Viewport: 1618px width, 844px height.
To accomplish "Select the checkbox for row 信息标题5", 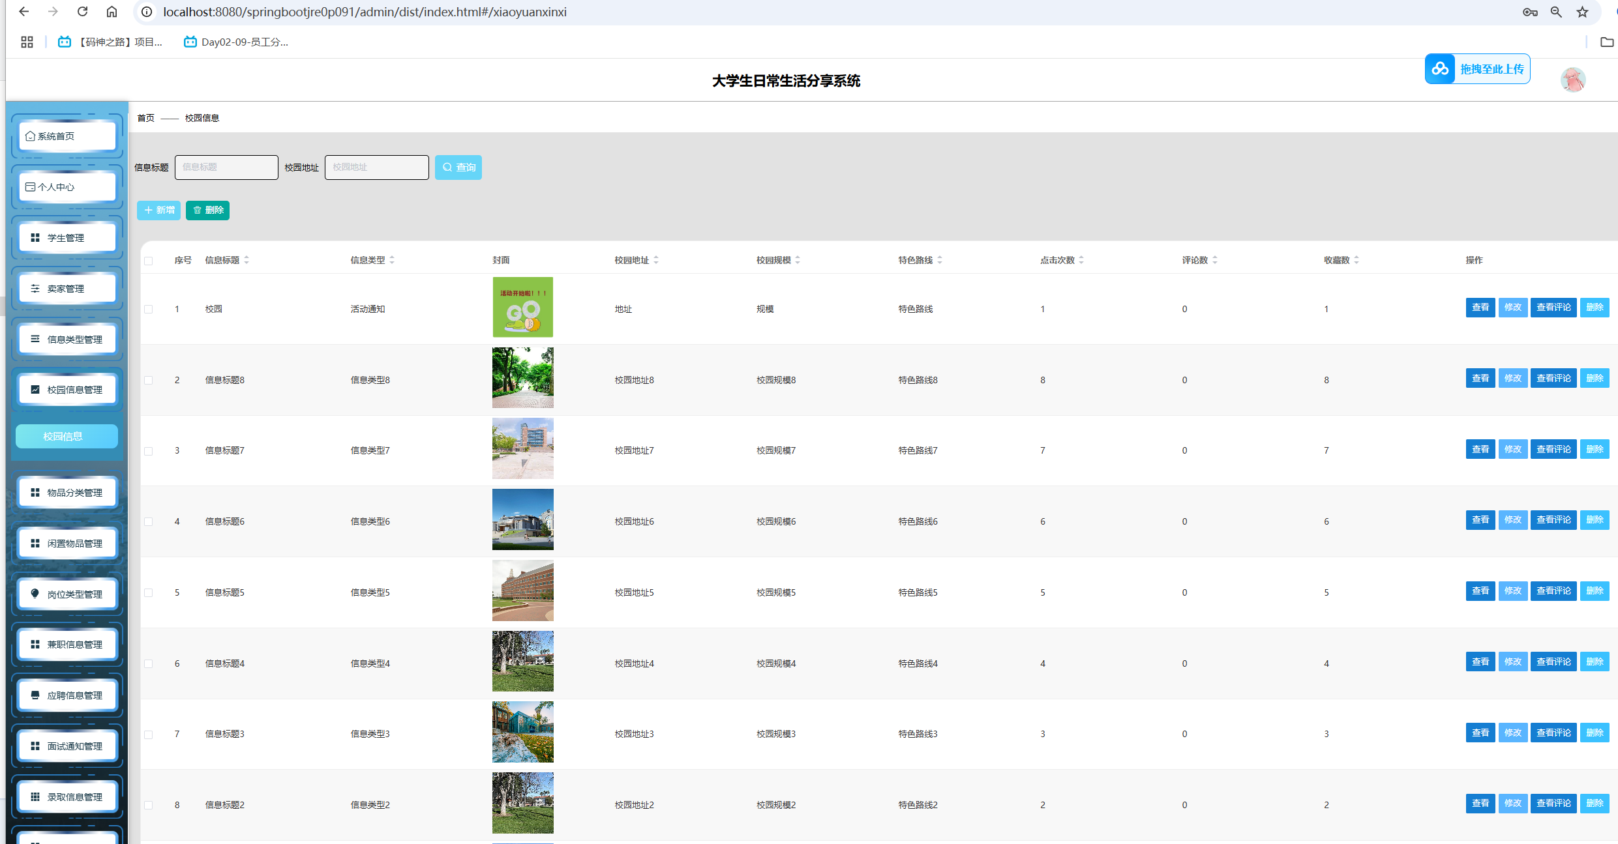I will tap(149, 592).
